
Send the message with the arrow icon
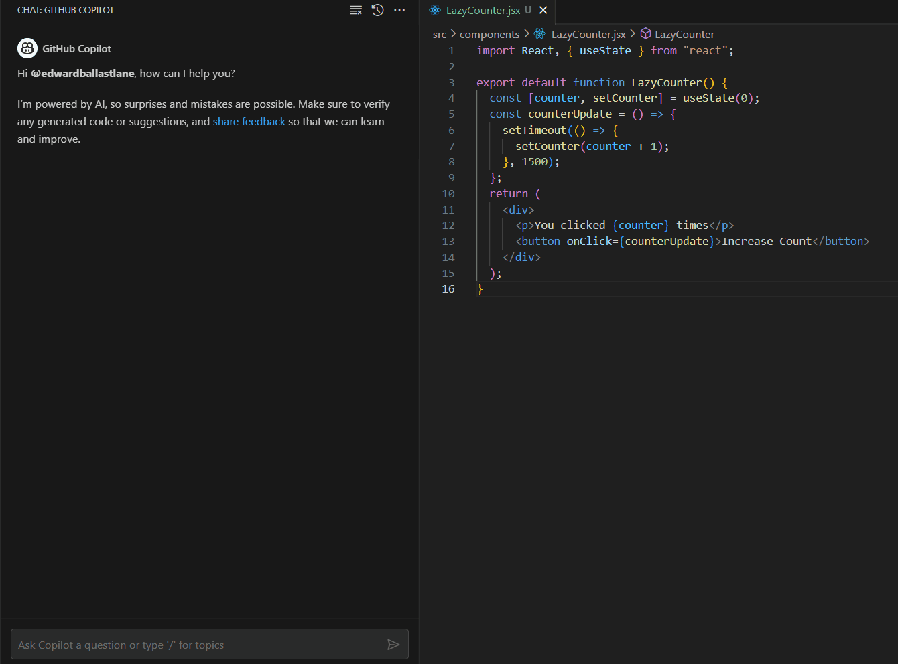393,645
